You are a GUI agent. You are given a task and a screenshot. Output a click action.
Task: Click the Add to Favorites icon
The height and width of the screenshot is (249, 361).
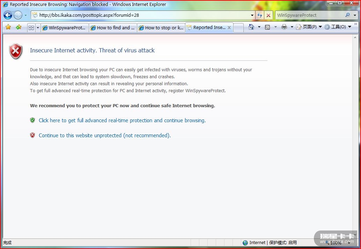tap(19, 27)
